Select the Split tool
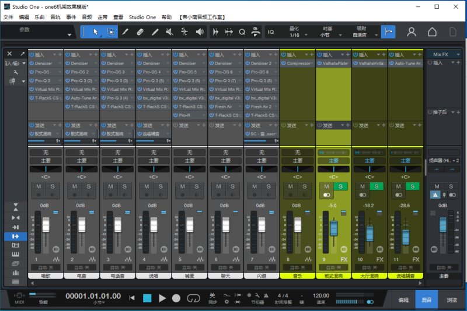Viewport: 467px width, 311px height. [x=126, y=32]
